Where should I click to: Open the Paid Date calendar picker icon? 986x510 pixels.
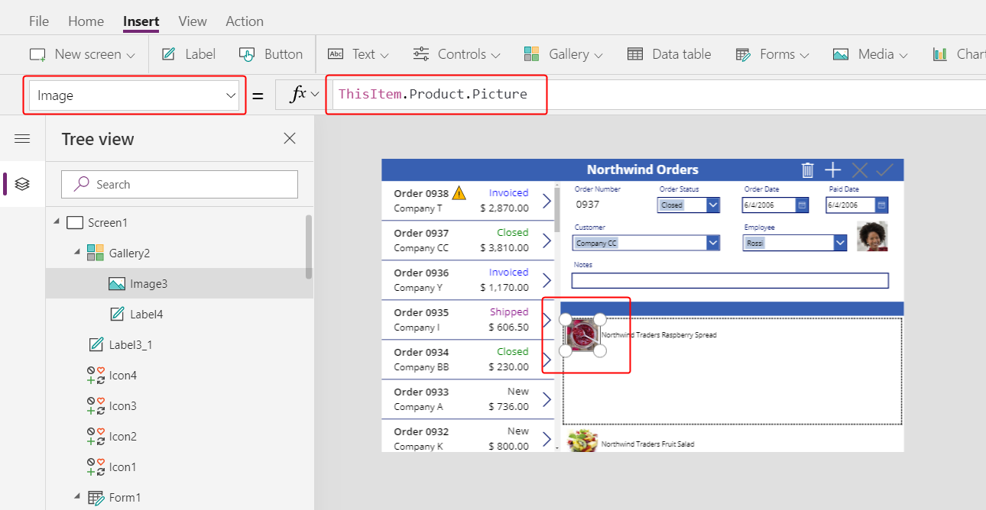pyautogui.click(x=881, y=205)
